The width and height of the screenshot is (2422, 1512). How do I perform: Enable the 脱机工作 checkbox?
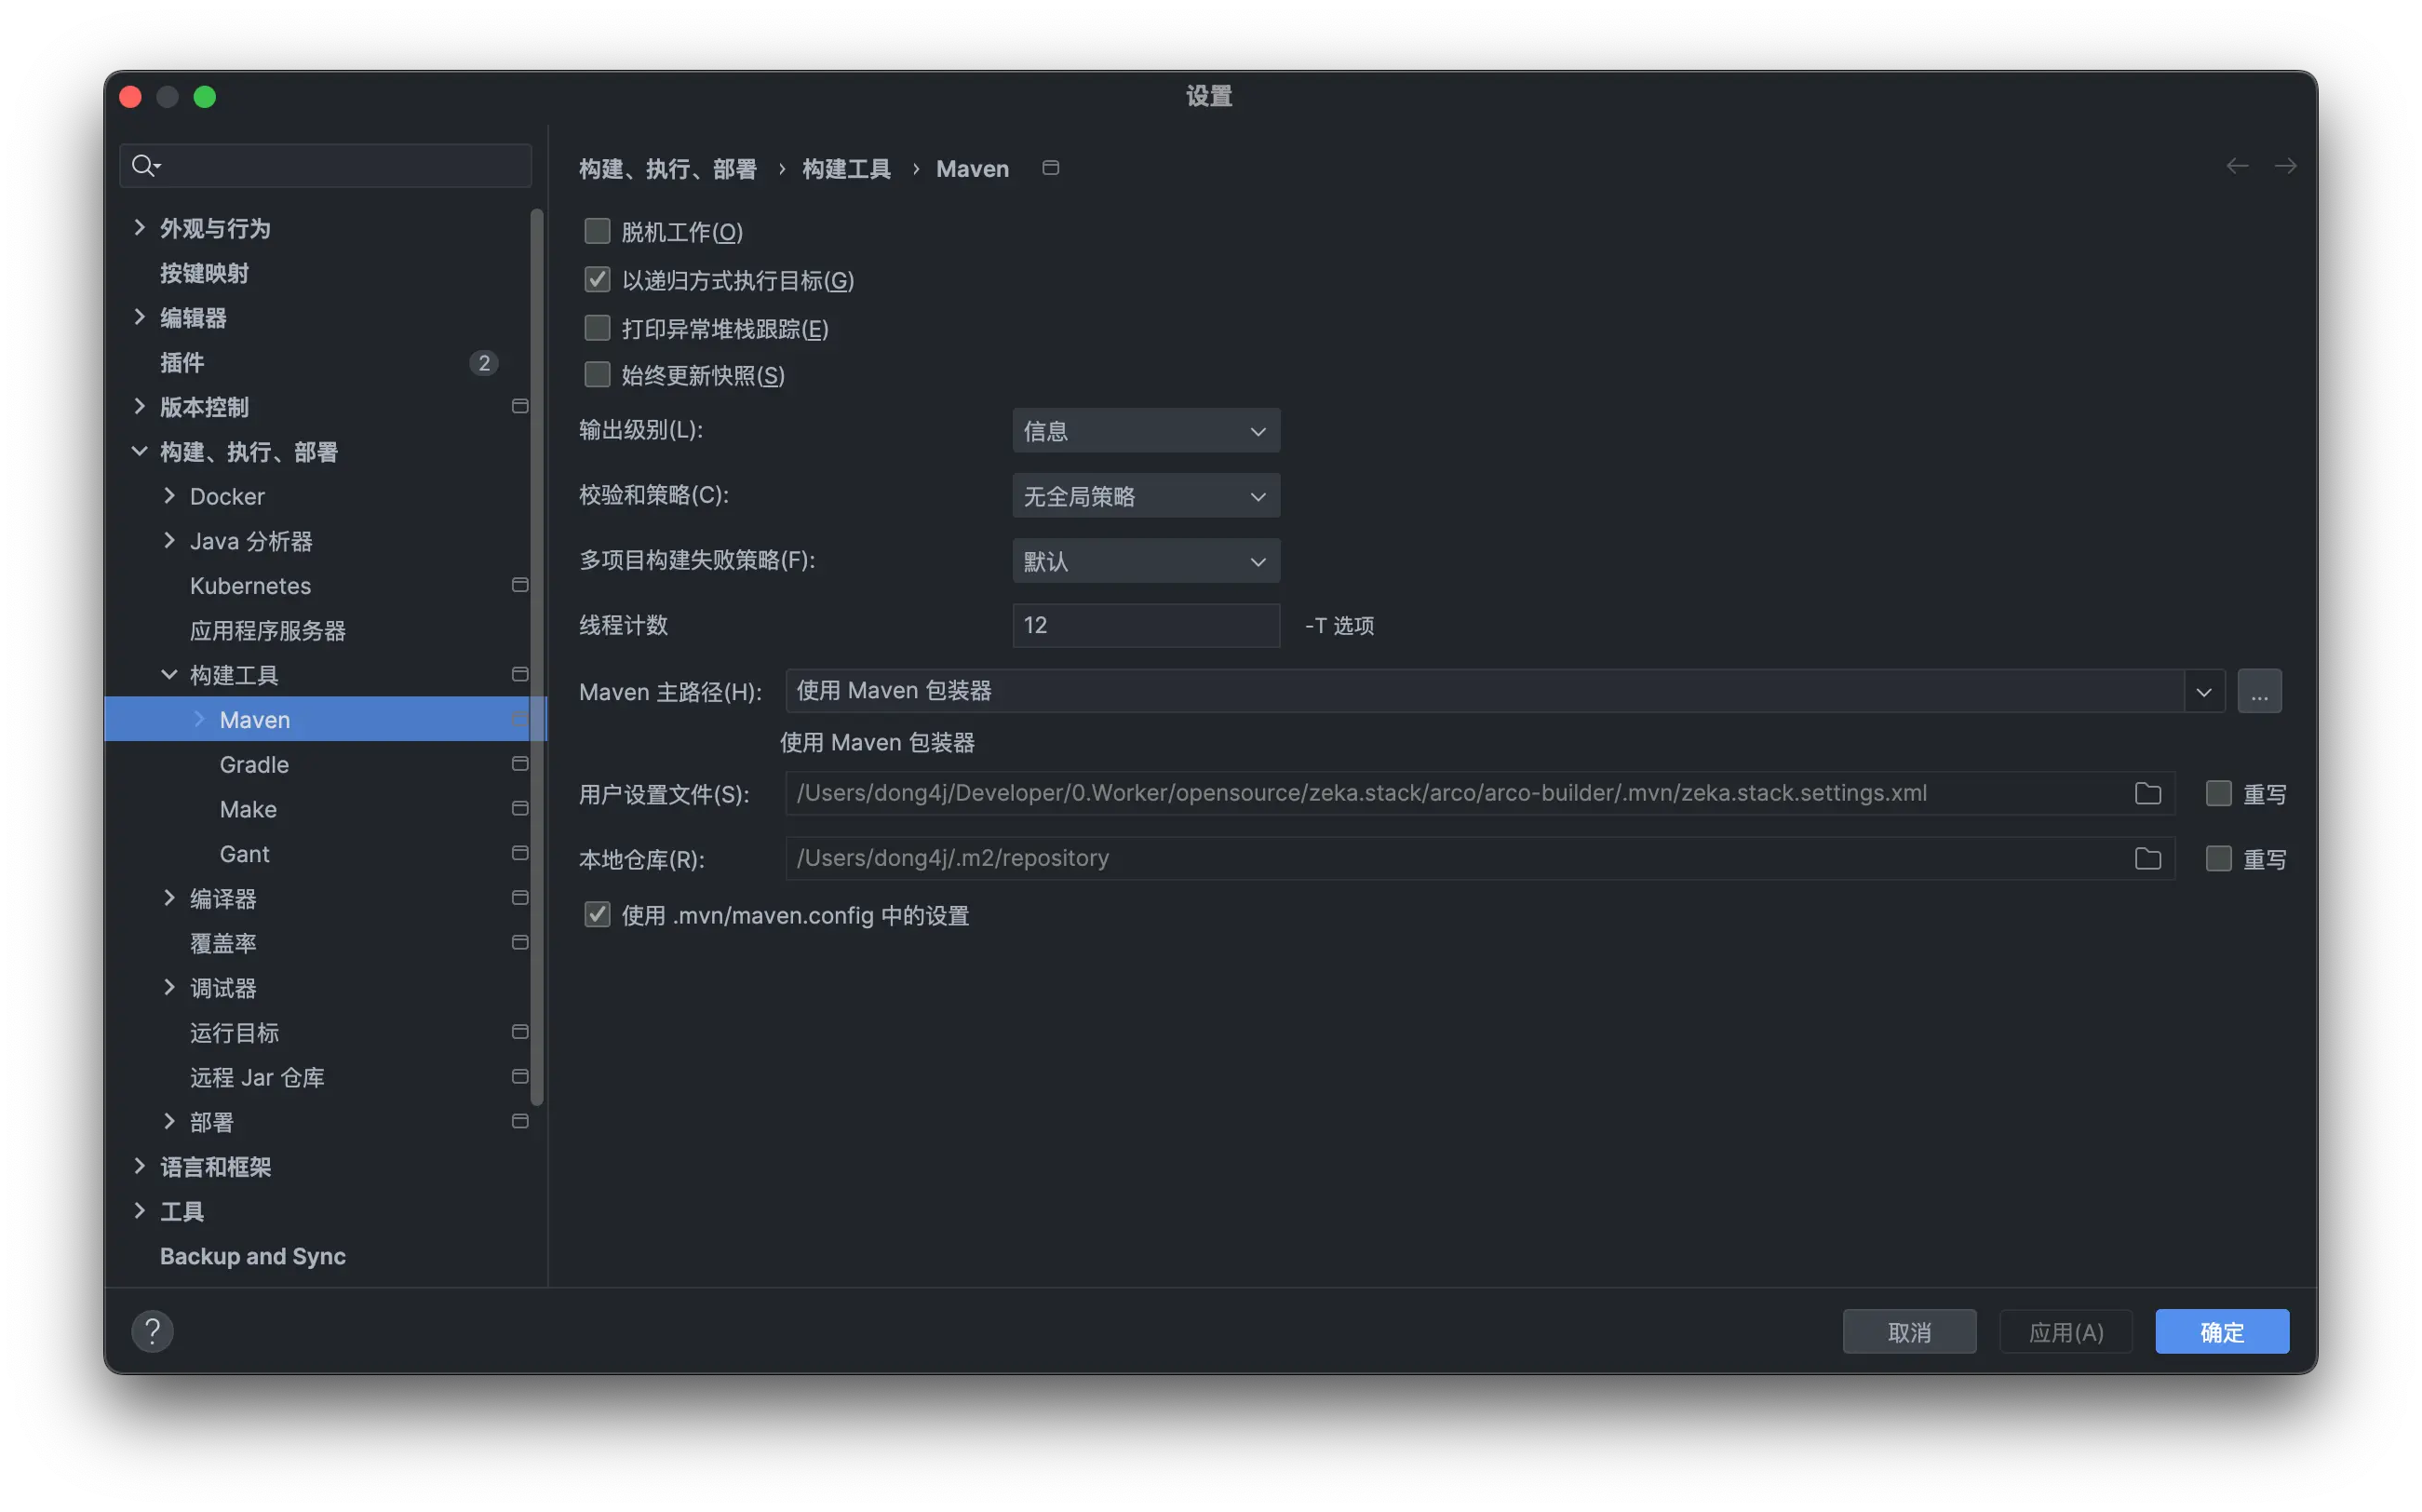(x=597, y=232)
